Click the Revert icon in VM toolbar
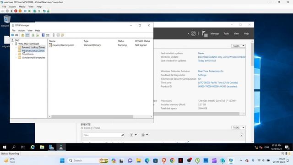 pyautogui.click(x=39, y=11)
